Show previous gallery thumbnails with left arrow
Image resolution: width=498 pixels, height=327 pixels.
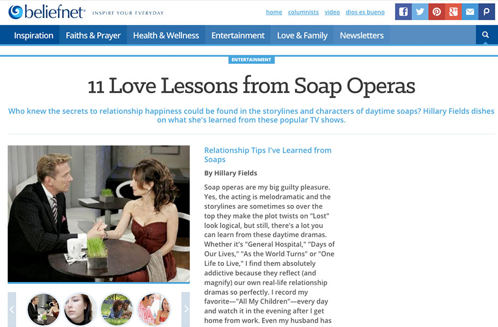(12, 309)
